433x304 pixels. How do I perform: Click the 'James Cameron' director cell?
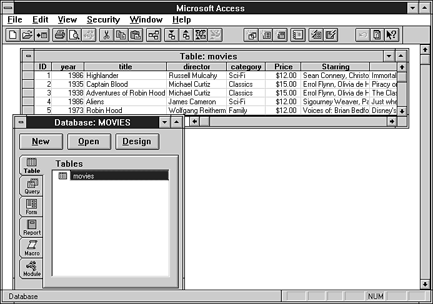(197, 102)
